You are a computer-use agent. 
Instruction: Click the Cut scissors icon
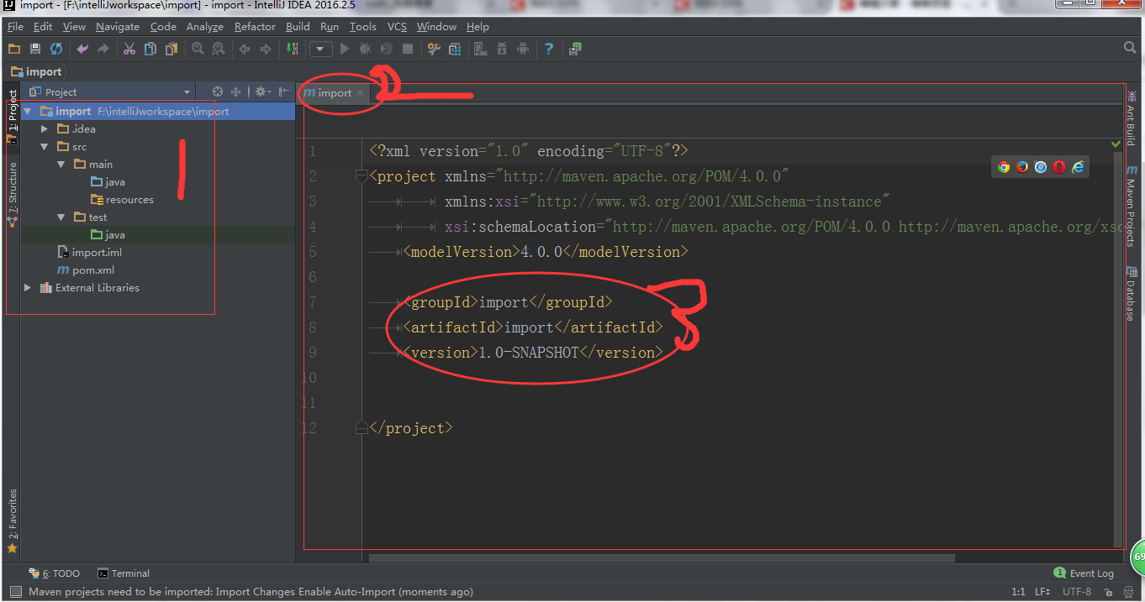[129, 50]
